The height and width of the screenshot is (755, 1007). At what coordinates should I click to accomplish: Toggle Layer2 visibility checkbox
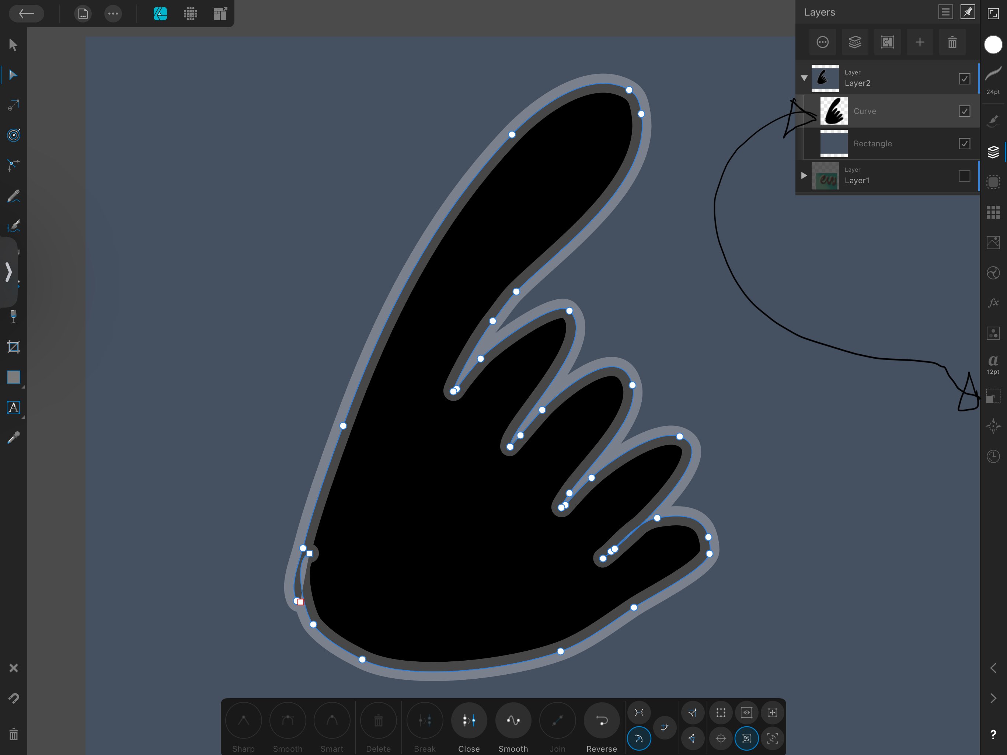[964, 78]
